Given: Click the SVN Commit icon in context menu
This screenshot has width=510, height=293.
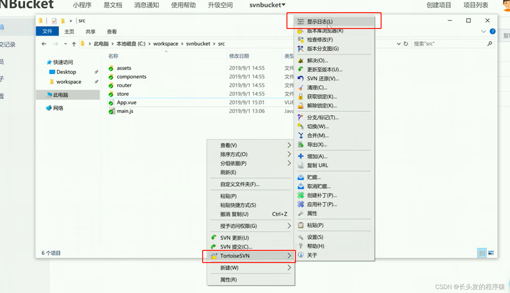Looking at the screenshot, I should (214, 247).
